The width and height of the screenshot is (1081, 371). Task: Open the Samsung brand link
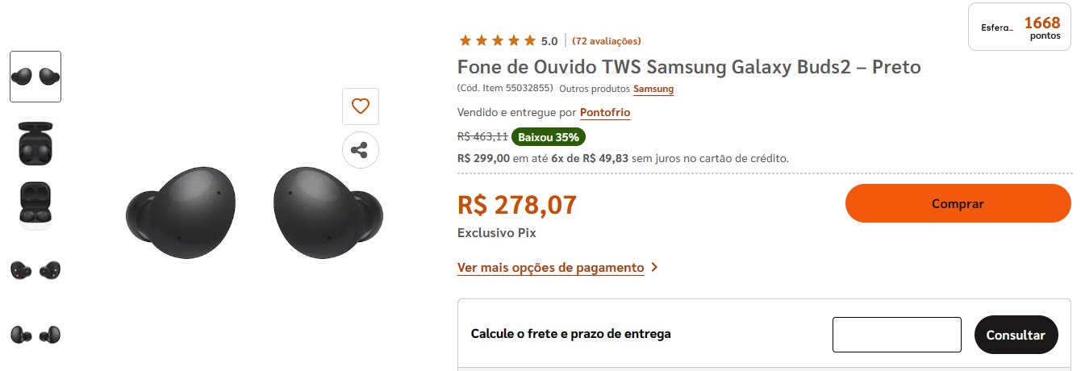pos(653,89)
